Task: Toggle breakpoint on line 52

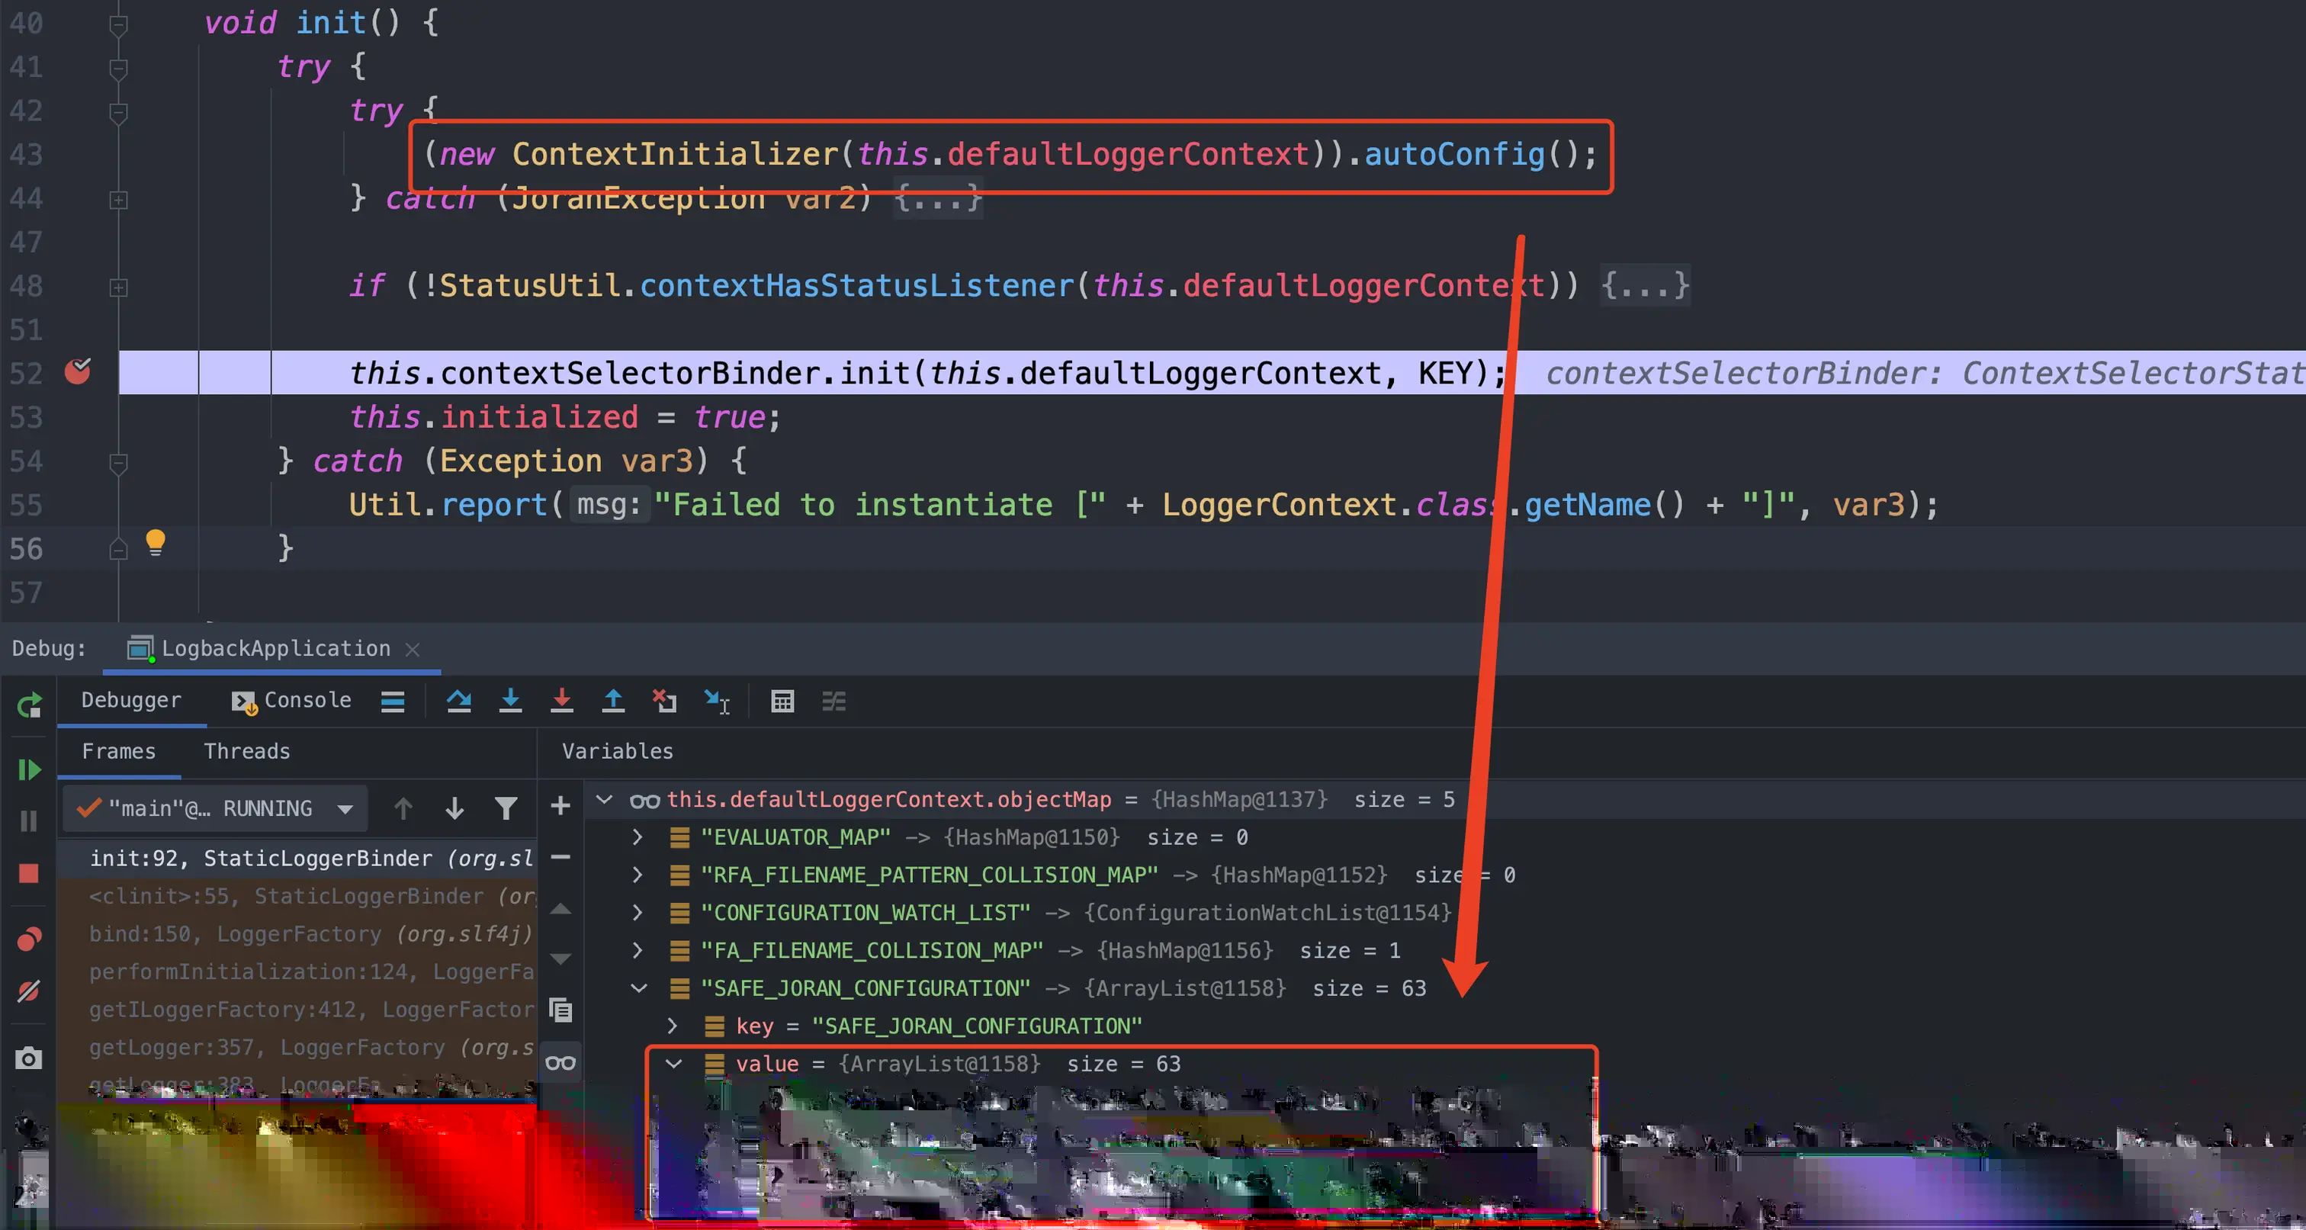Action: (78, 371)
